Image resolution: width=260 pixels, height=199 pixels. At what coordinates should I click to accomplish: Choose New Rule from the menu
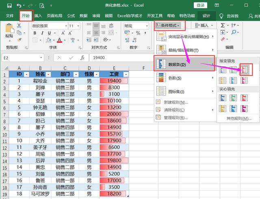(185, 102)
